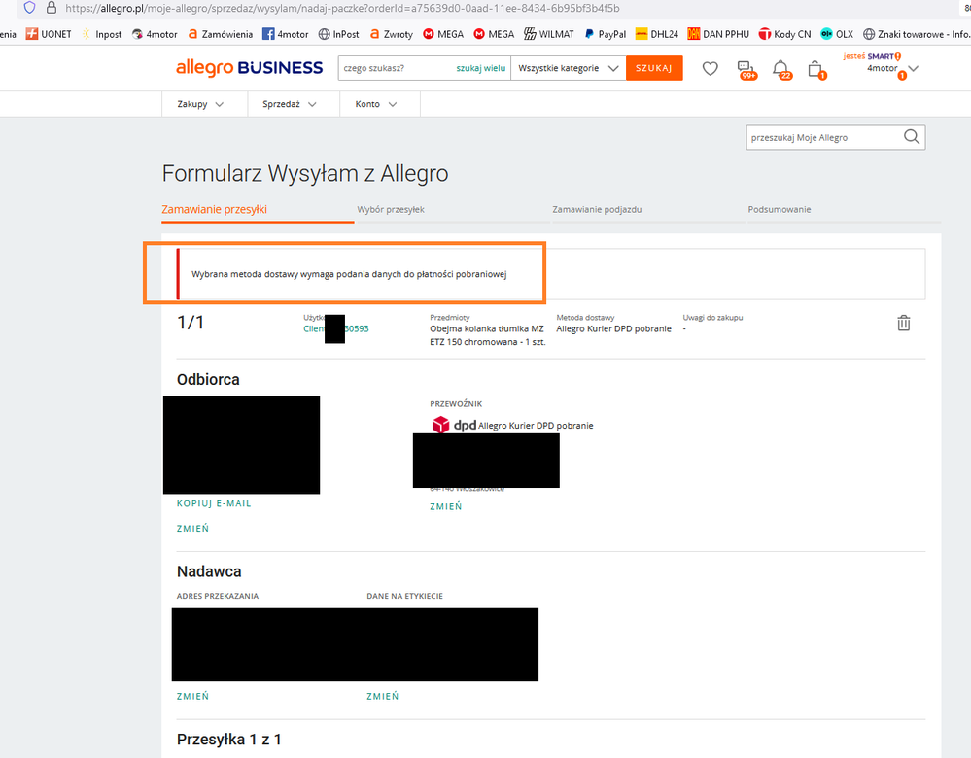
Task: Expand the Konto menu
Action: tap(376, 104)
